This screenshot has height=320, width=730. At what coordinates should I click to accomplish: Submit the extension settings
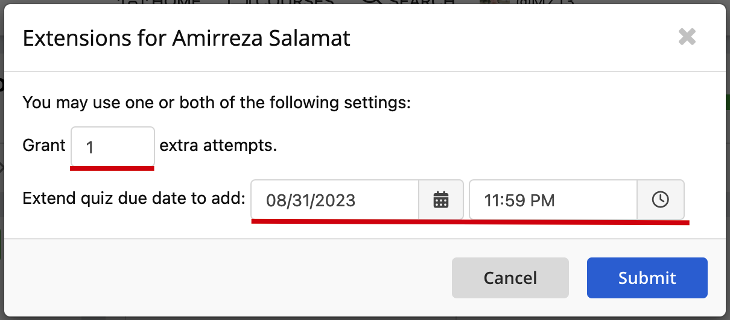point(647,278)
